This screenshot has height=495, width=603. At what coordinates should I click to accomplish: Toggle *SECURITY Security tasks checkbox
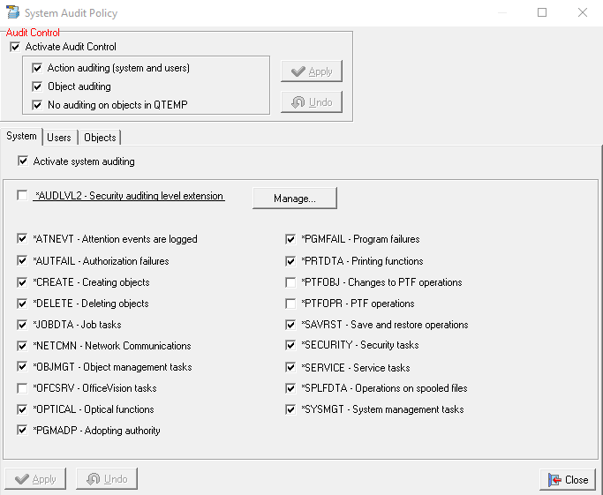290,345
